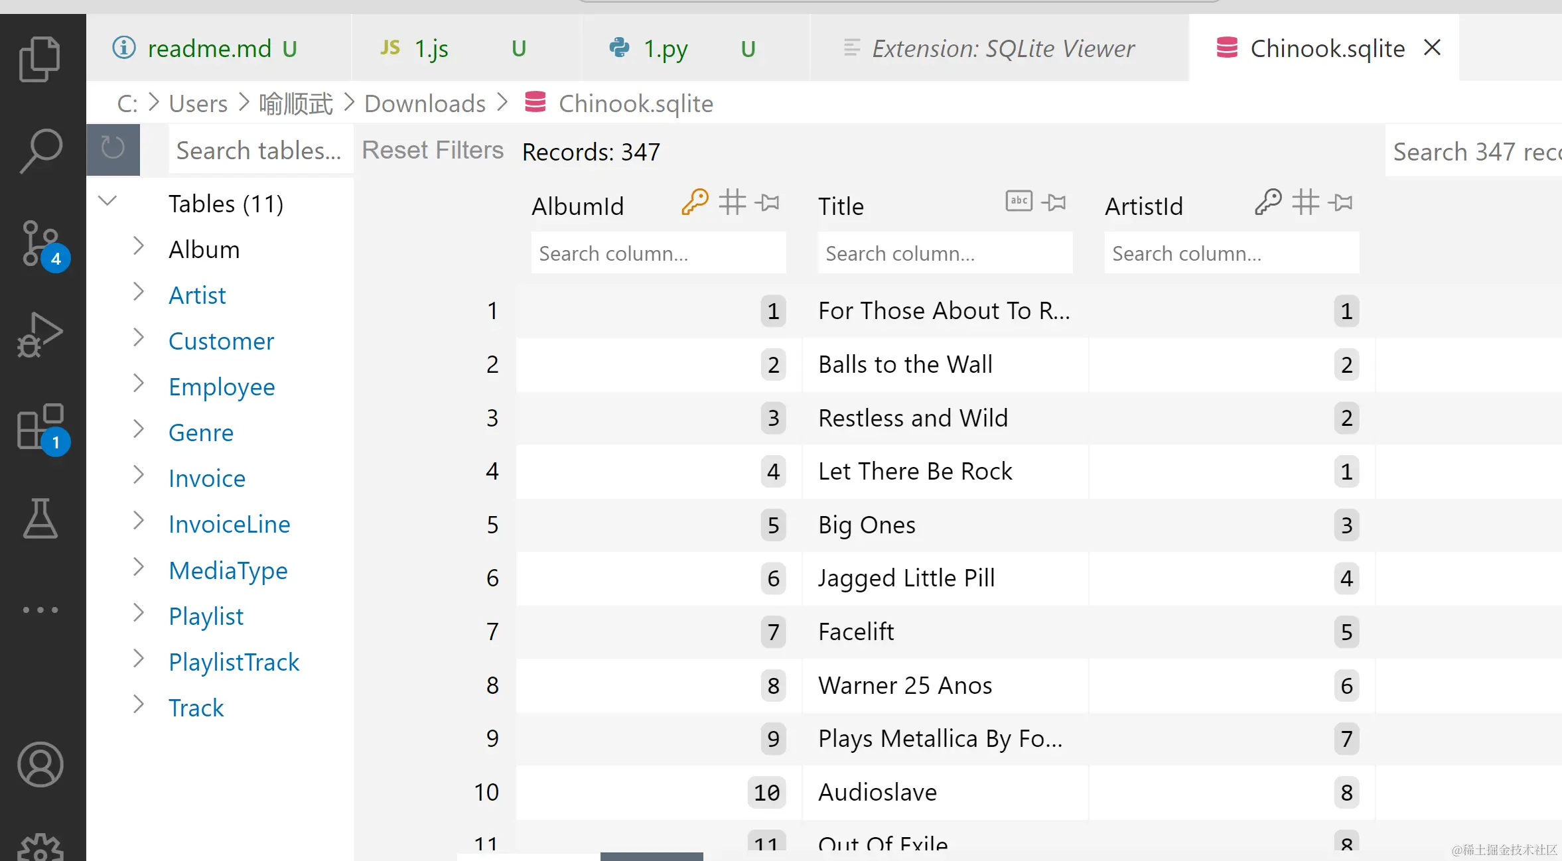The width and height of the screenshot is (1562, 861).
Task: Expand the Artist table chevron
Action: [138, 292]
